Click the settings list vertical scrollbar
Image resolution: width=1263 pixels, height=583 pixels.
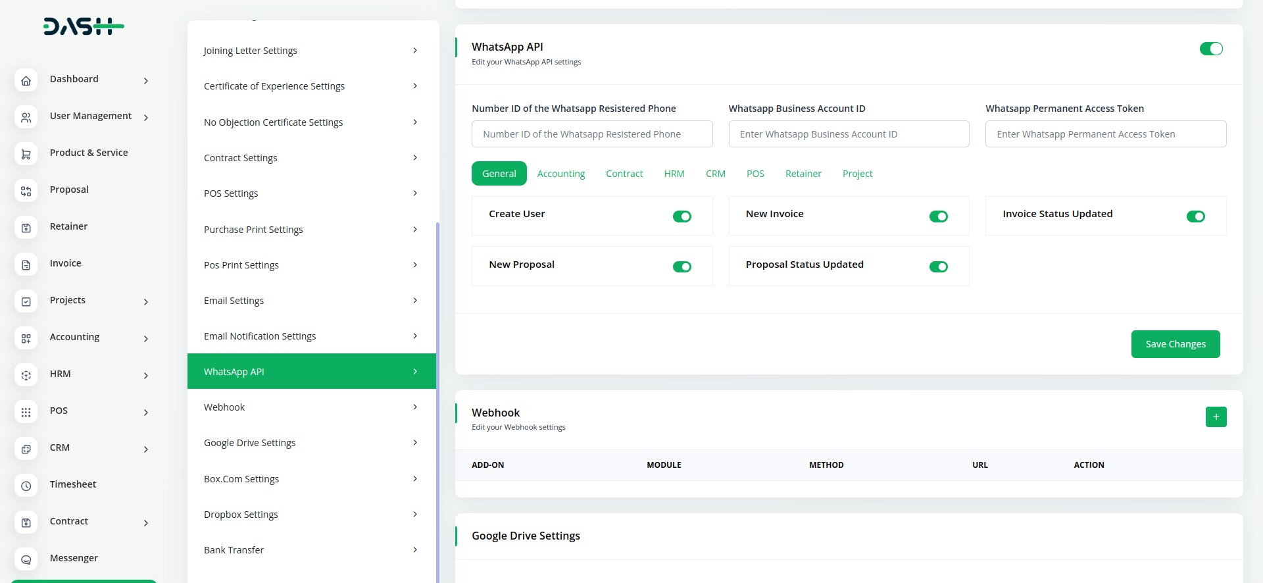pyautogui.click(x=437, y=395)
